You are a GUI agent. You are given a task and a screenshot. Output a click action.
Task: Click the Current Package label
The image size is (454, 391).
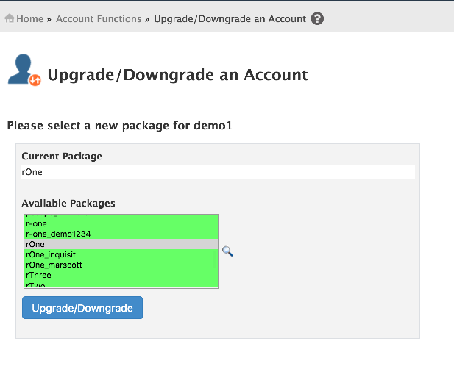(x=62, y=156)
